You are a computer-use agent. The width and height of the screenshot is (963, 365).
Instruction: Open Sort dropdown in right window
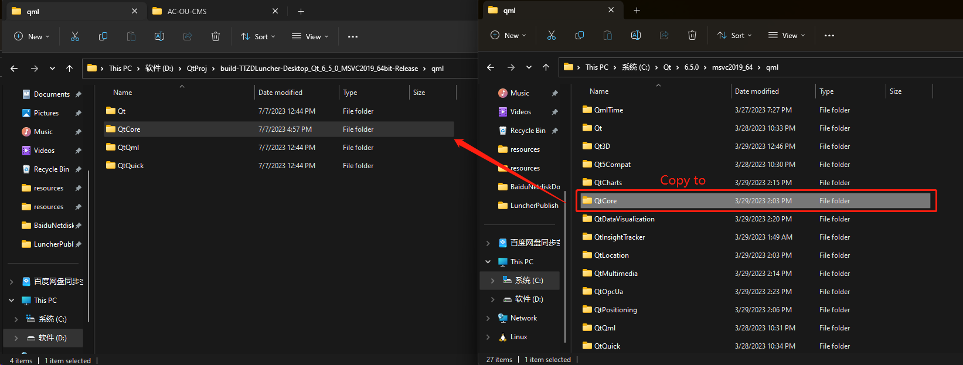point(734,35)
